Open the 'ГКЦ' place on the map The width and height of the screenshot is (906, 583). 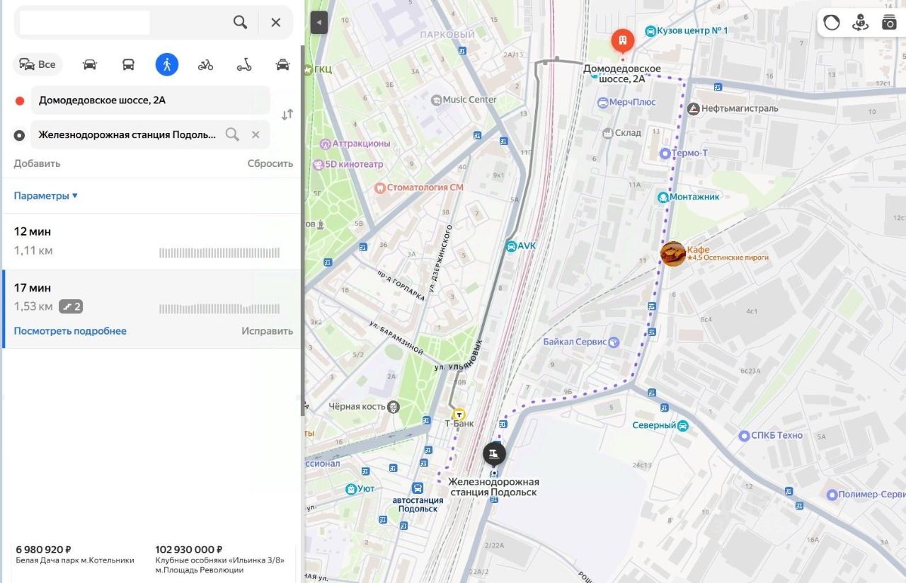pos(318,69)
